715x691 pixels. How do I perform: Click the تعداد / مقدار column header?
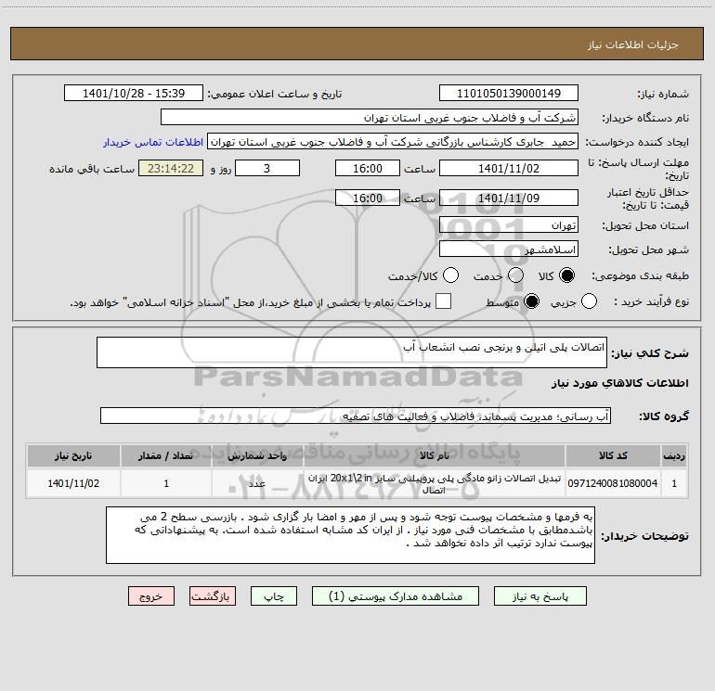coord(166,456)
